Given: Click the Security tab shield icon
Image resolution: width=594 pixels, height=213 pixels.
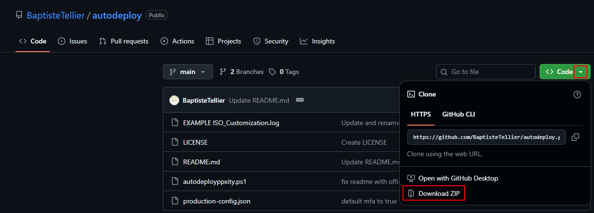Looking at the screenshot, I should point(257,41).
